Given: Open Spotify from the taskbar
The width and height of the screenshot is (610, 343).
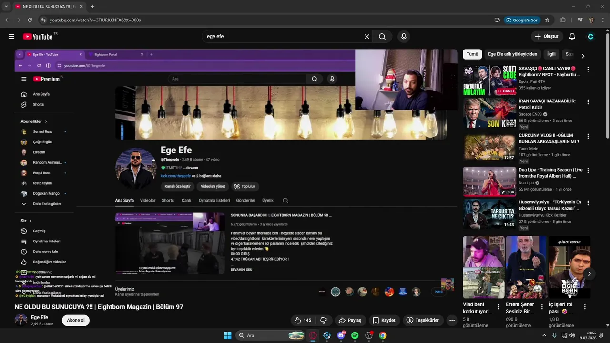Looking at the screenshot, I should [355, 335].
